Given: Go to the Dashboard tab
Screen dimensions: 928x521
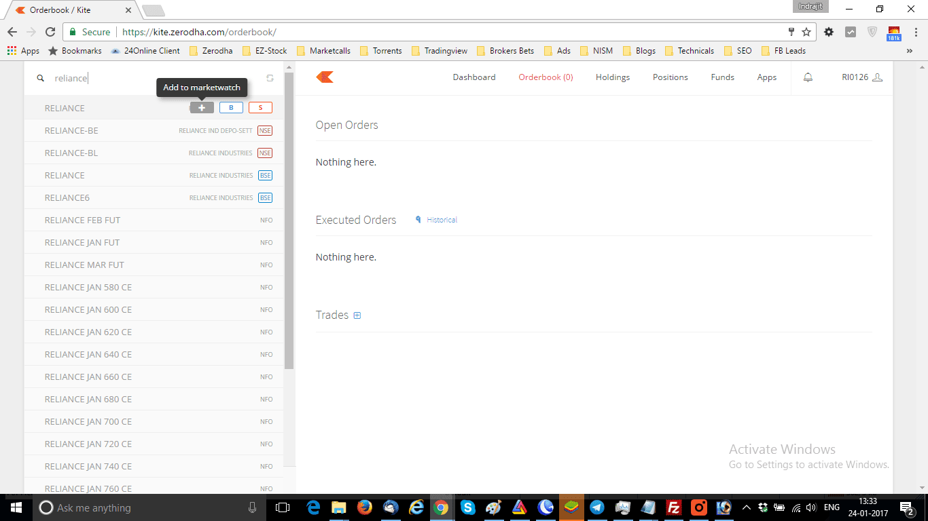Looking at the screenshot, I should (x=474, y=77).
